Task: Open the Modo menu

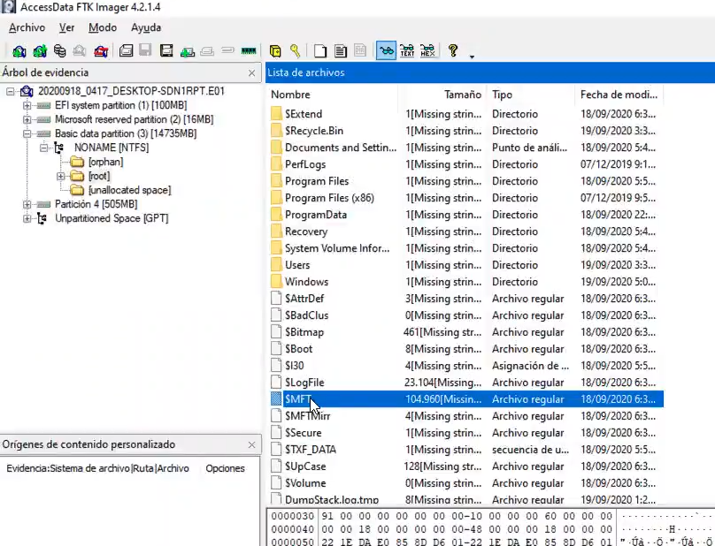Action: (103, 27)
